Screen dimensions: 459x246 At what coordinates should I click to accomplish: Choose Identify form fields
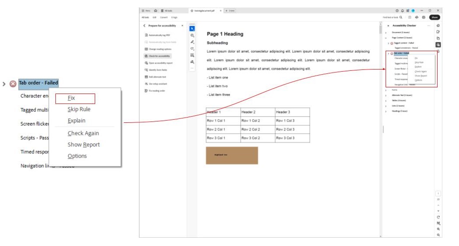pos(156,70)
